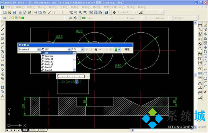Open the text height 2.5 dropdown
208x133 pixels.
pyautogui.click(x=82, y=49)
